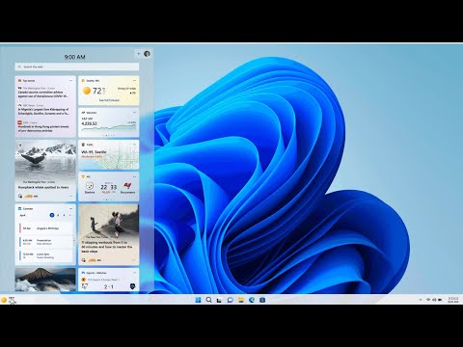Open more options on humpback whale story

pyautogui.click(x=71, y=196)
